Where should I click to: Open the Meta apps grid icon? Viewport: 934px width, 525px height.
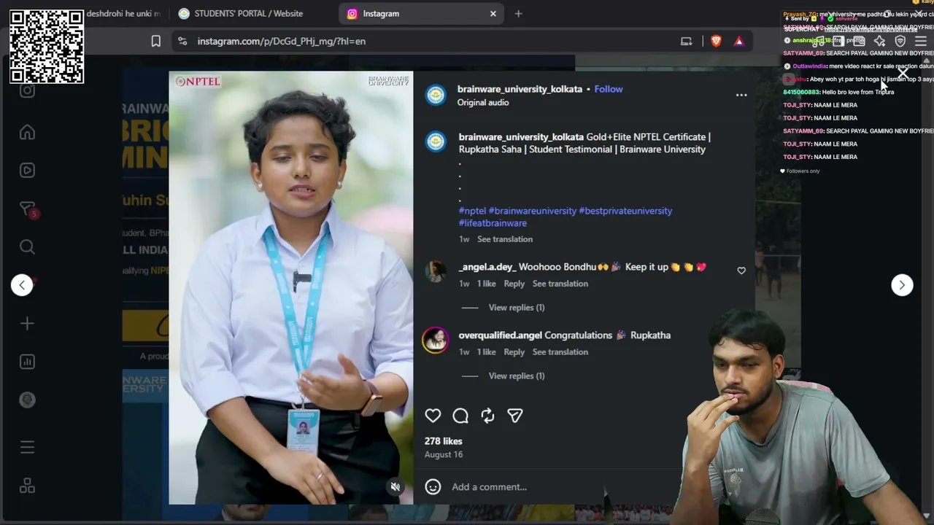pyautogui.click(x=27, y=486)
